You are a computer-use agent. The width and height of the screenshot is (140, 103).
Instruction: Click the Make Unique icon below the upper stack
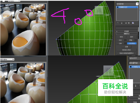click(x=126, y=23)
